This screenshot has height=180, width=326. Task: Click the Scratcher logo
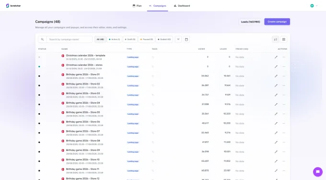(x=13, y=6)
